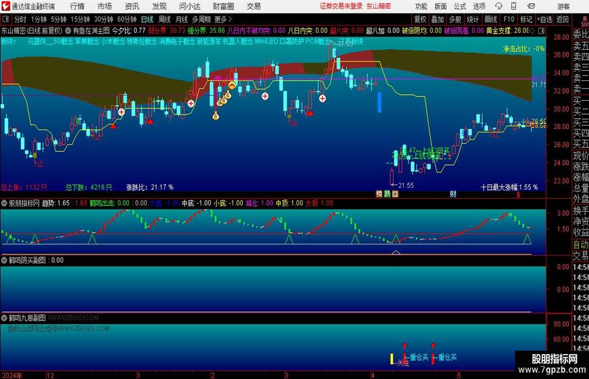This screenshot has height=379, width=589.
Task: Select 日线 daily period tab
Action: pos(147,19)
